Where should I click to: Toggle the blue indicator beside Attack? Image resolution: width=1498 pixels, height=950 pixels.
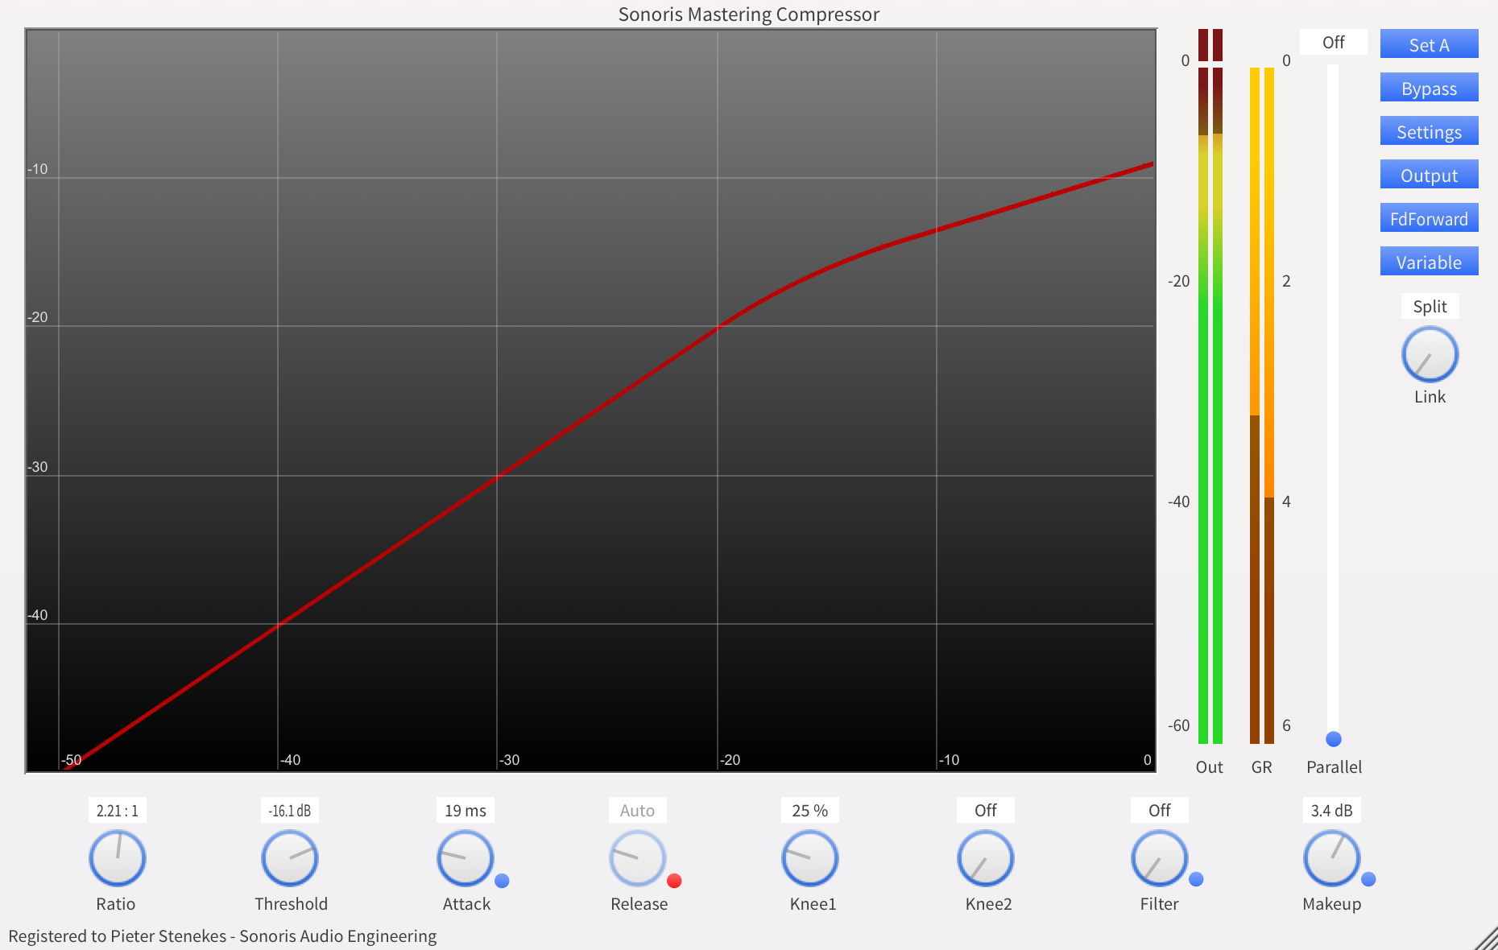coord(503,882)
